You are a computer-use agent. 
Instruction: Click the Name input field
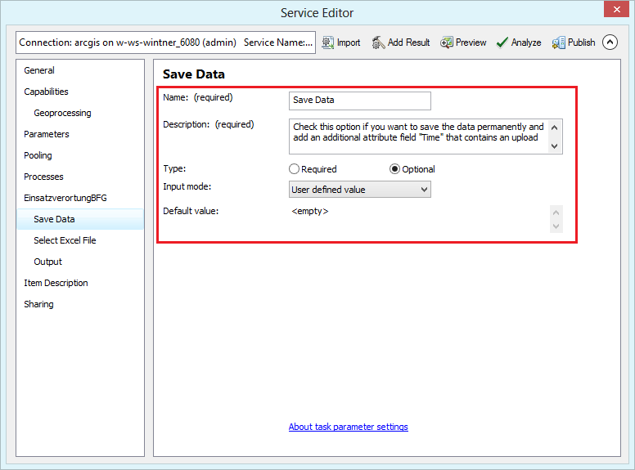(359, 101)
